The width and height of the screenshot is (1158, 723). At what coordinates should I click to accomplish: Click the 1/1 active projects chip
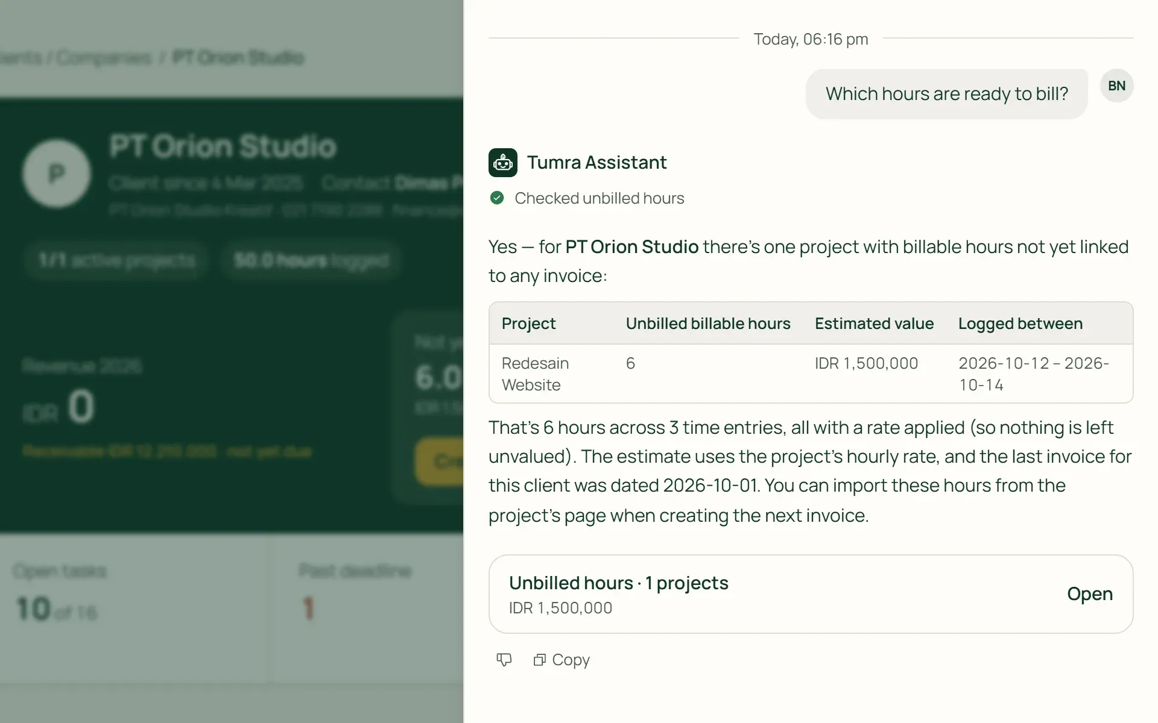tap(116, 260)
